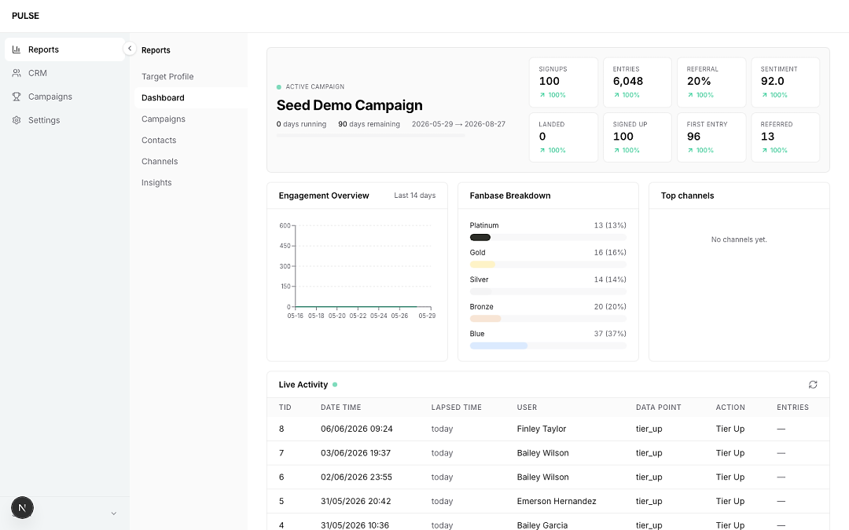Click the Silver 14 (14%) value
The width and height of the screenshot is (849, 530).
610,280
